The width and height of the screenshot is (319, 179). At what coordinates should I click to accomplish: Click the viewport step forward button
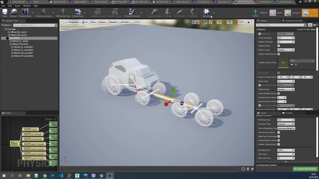tap(252, 169)
